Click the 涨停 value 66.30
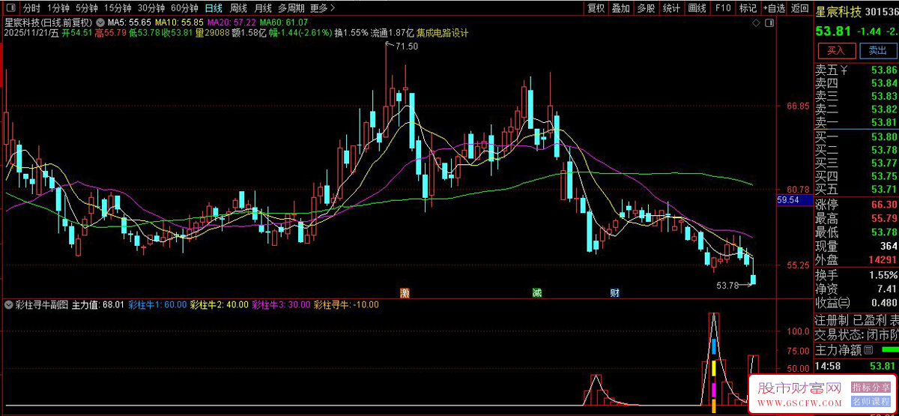Screen dimensions: 899x416 pyautogui.click(x=884, y=205)
